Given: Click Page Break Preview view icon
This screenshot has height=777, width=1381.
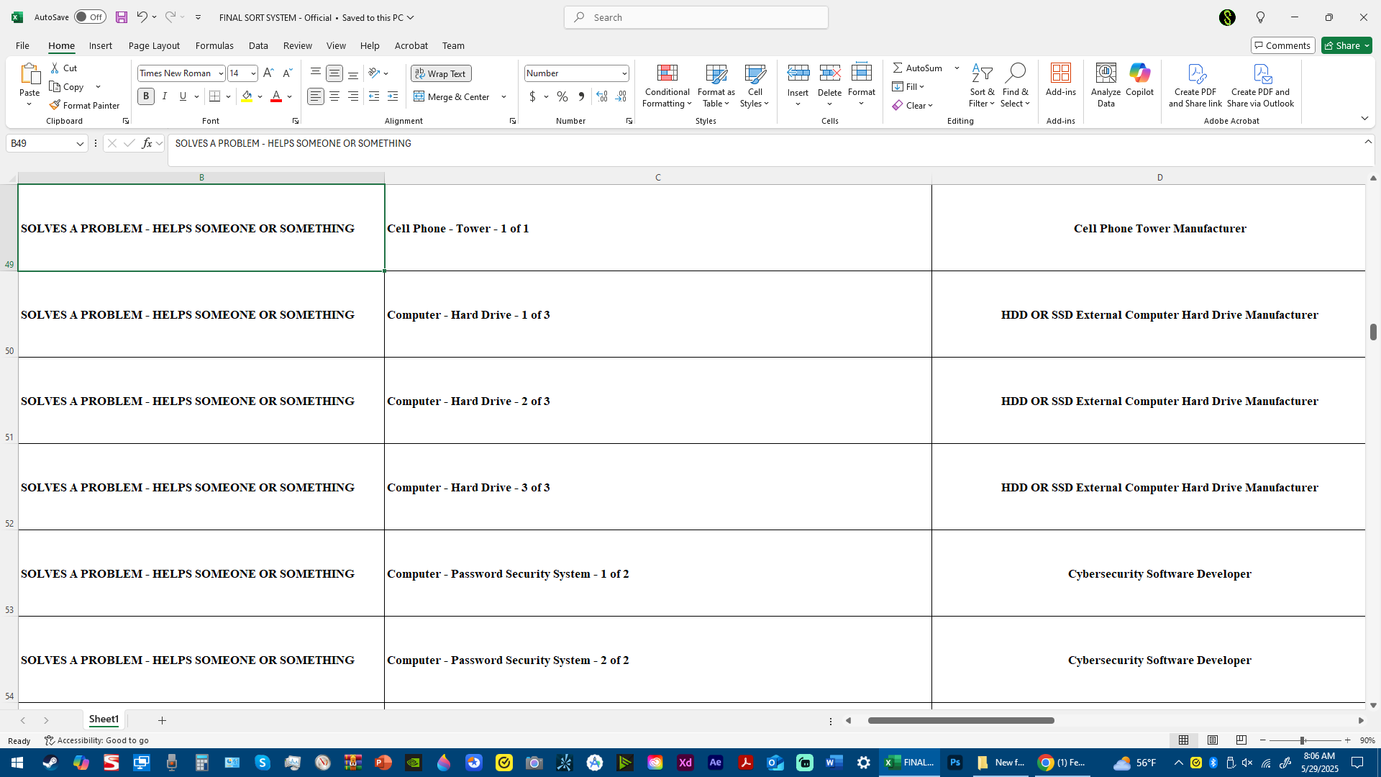Looking at the screenshot, I should [x=1241, y=740].
